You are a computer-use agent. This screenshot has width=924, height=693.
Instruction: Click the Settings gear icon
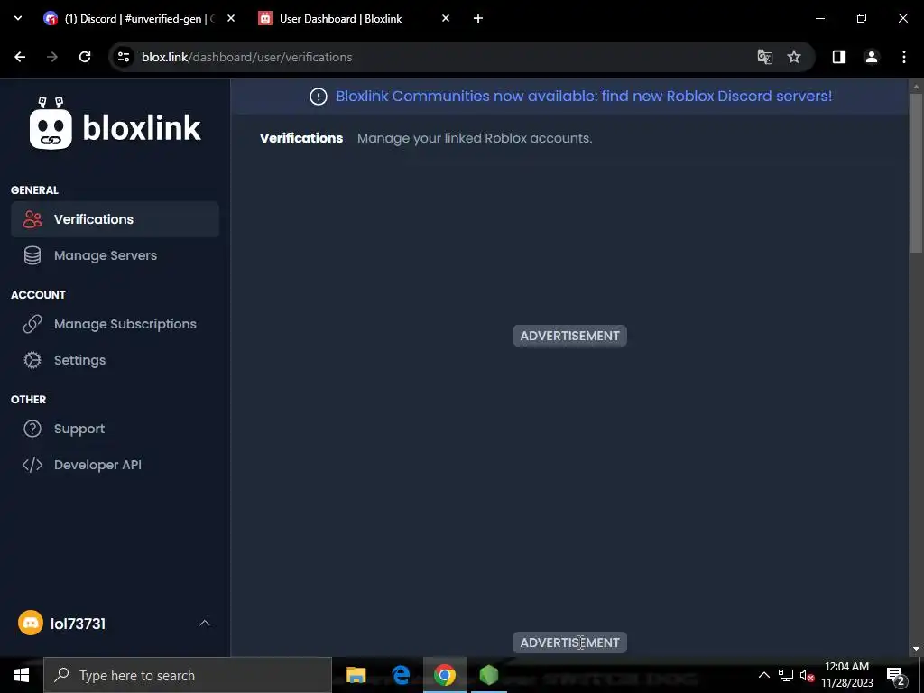(x=32, y=360)
